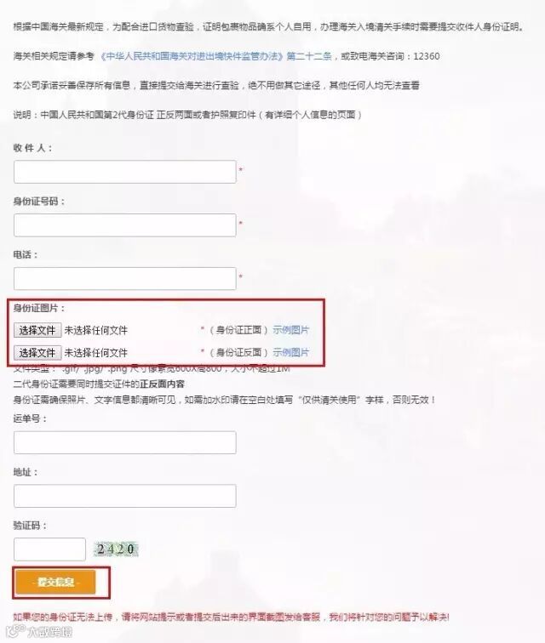Focus the 地址 address input field
545x643 pixels.
click(x=125, y=496)
